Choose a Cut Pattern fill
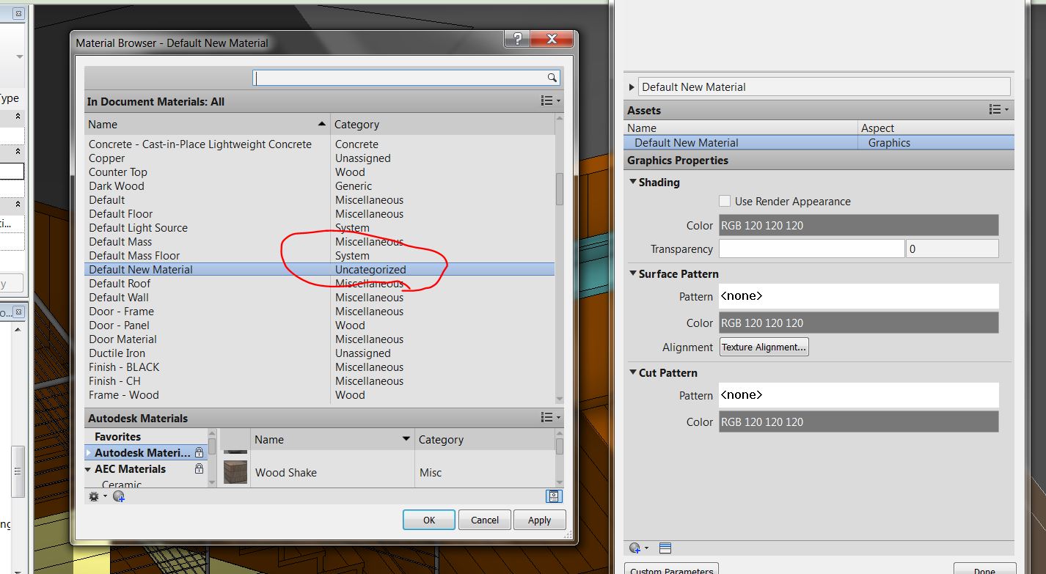Image resolution: width=1046 pixels, height=574 pixels. pyautogui.click(x=858, y=395)
